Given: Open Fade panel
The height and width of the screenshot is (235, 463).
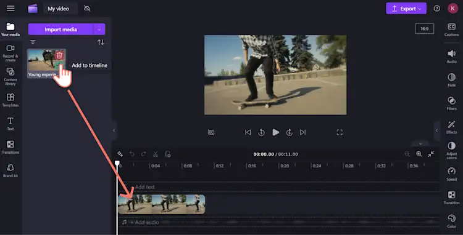Looking at the screenshot, I should (451, 80).
